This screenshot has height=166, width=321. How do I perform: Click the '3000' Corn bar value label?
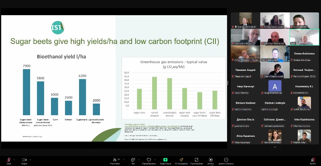coord(55,94)
